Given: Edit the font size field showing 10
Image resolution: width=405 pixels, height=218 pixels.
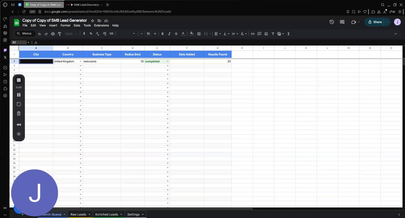Looking at the screenshot, I should [x=148, y=34].
